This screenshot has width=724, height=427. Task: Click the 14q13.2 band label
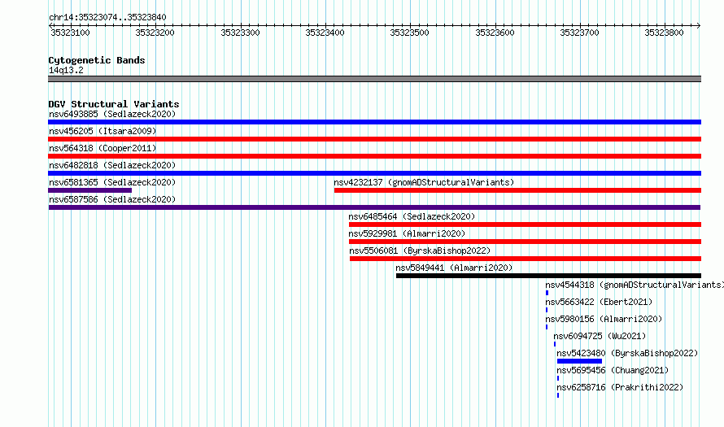pyautogui.click(x=66, y=70)
